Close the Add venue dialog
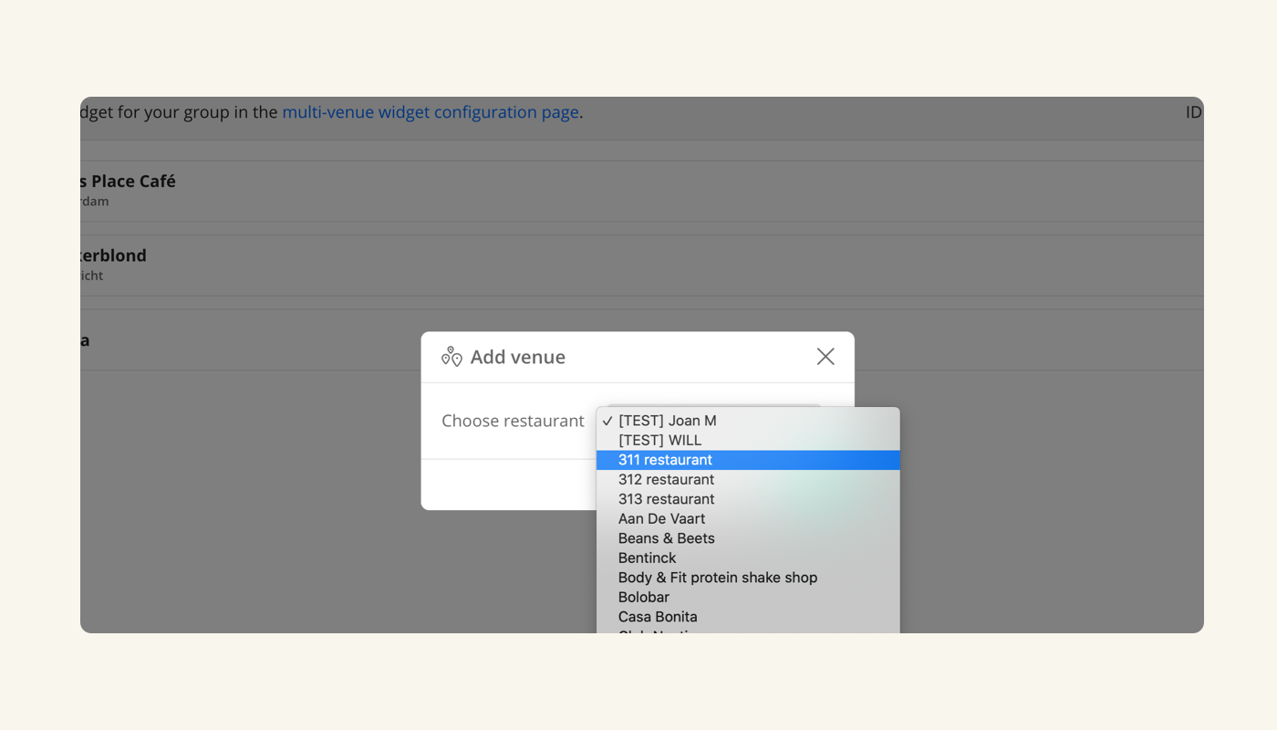The width and height of the screenshot is (1277, 730). [825, 357]
